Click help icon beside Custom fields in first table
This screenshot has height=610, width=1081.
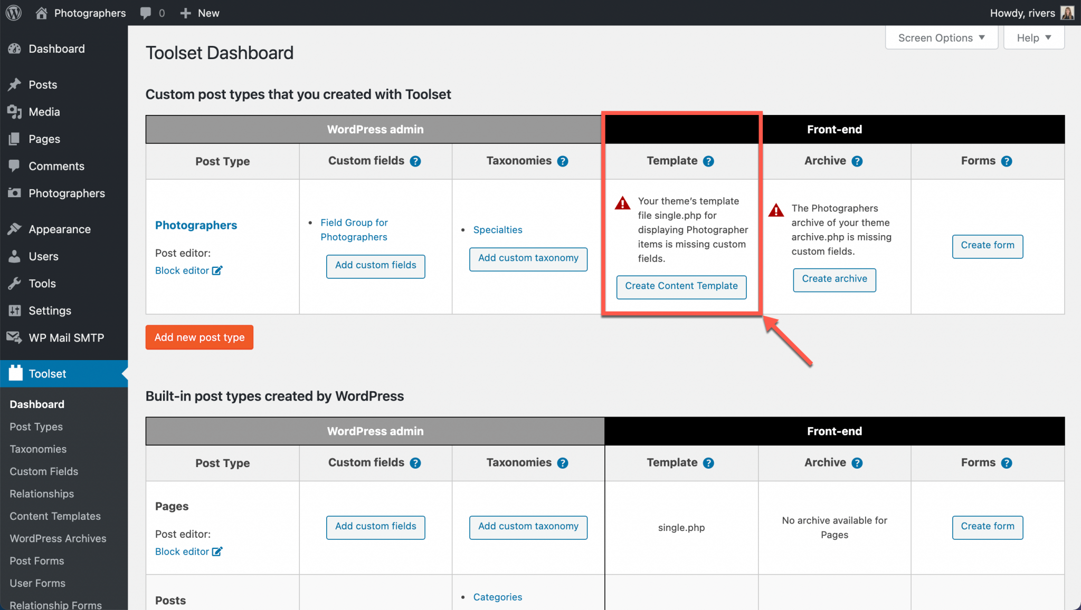415,161
